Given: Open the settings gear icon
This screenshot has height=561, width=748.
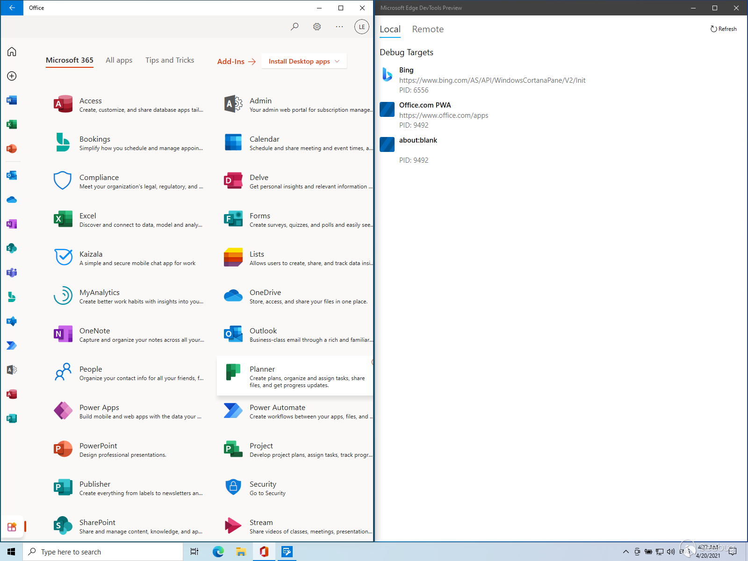Looking at the screenshot, I should pyautogui.click(x=317, y=27).
